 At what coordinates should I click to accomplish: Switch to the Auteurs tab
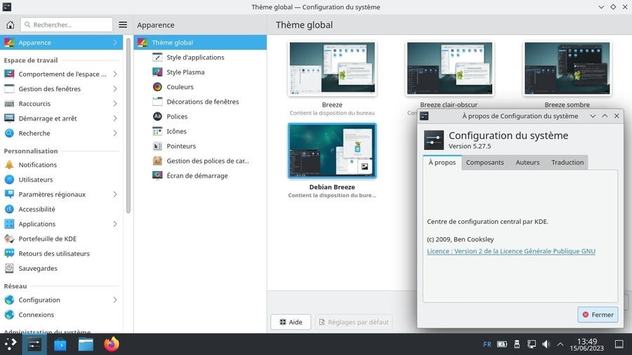pyautogui.click(x=527, y=162)
